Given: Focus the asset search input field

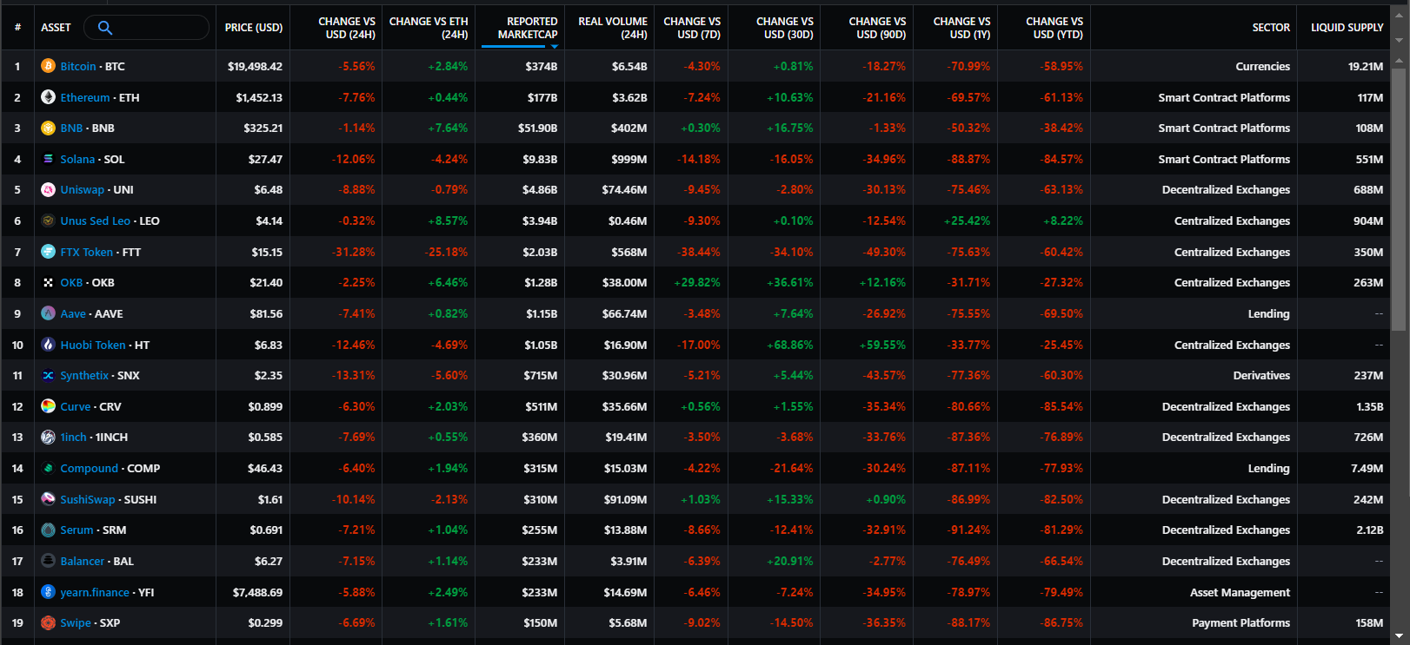Looking at the screenshot, I should 147,28.
